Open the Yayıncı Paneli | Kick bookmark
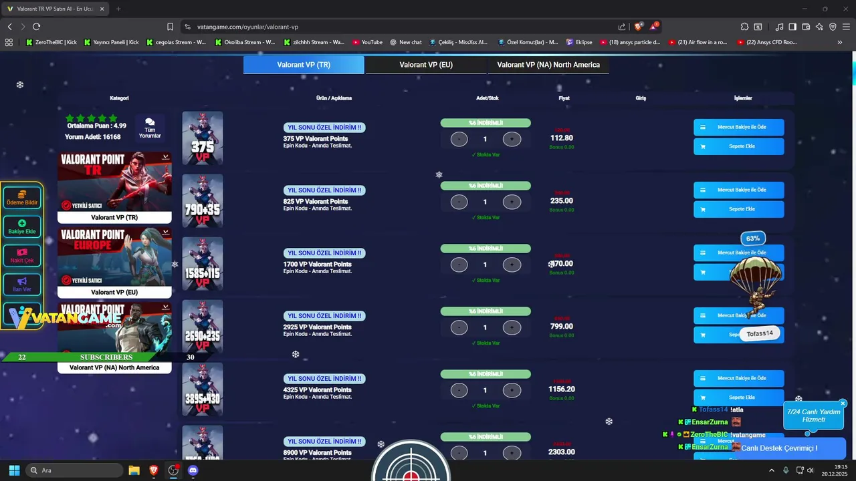This screenshot has height=481, width=856. click(111, 42)
